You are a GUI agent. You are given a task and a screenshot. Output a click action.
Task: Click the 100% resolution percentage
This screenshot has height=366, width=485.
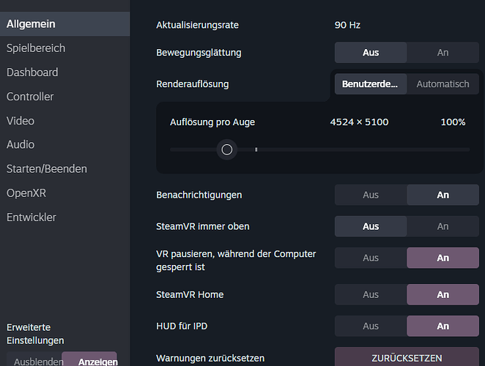tap(453, 122)
